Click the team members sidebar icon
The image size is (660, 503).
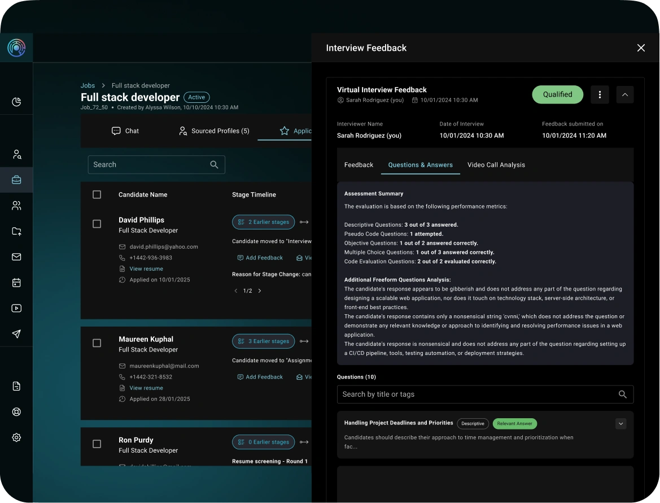point(16,205)
